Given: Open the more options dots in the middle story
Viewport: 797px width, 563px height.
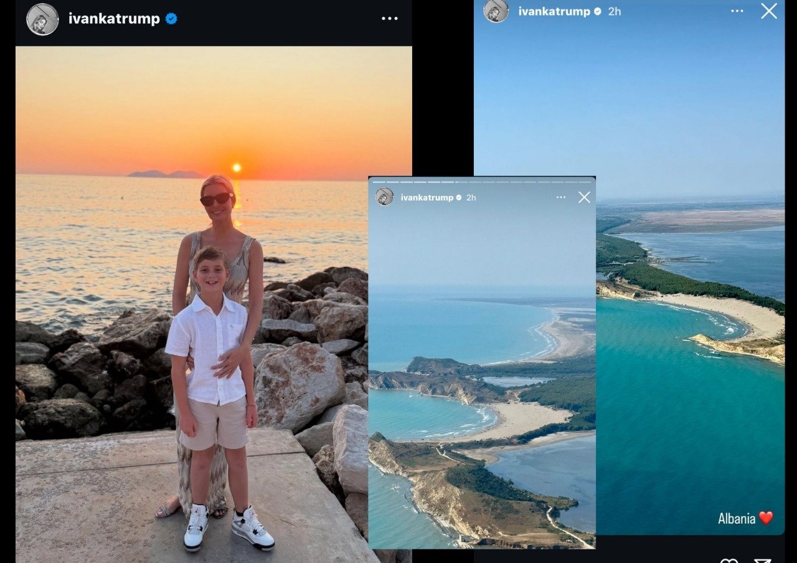Looking at the screenshot, I should pyautogui.click(x=561, y=197).
